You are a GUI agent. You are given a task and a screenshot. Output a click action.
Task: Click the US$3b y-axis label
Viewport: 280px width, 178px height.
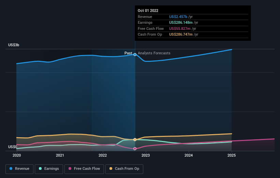(14, 45)
